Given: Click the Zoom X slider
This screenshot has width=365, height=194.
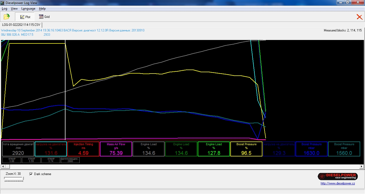Looking at the screenshot, I should click(14, 179).
